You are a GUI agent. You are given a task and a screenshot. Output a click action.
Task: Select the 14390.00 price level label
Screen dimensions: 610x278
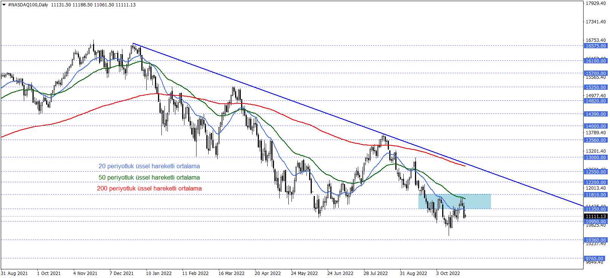[595, 114]
